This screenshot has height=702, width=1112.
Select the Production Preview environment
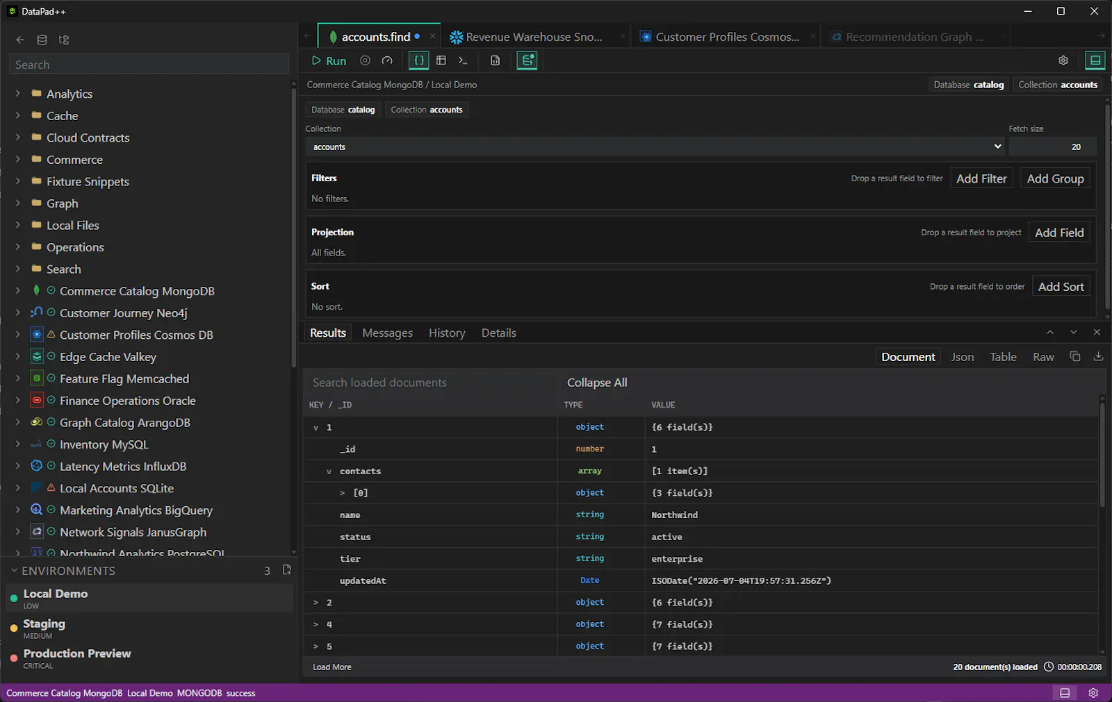(149, 658)
